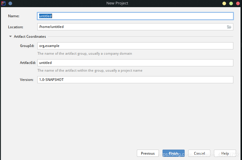The height and width of the screenshot is (160, 242).
Task: Select the ArtifactId input field
Action: coord(135,63)
